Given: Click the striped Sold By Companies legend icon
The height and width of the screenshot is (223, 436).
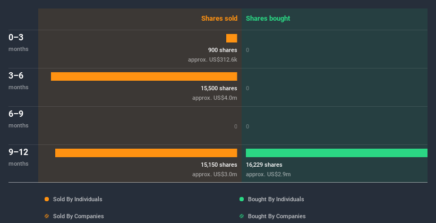Looking at the screenshot, I should click(47, 216).
